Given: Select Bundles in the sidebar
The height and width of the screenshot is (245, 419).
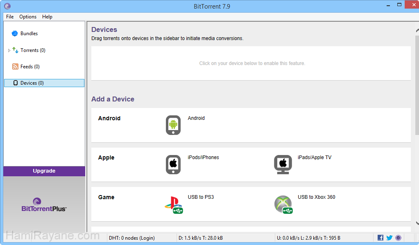Looking at the screenshot, I should (29, 34).
